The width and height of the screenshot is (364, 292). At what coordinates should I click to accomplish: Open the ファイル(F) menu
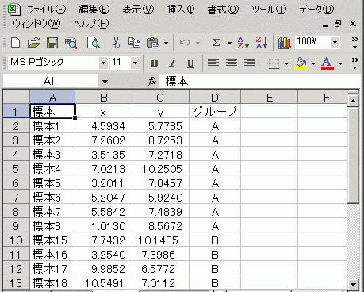47,10
